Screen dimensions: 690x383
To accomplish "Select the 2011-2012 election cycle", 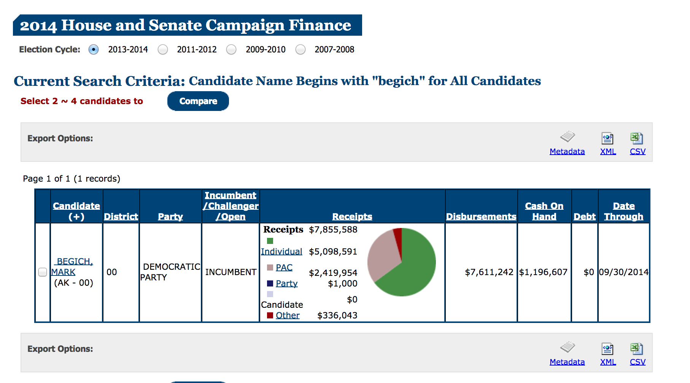I will pyautogui.click(x=163, y=50).
